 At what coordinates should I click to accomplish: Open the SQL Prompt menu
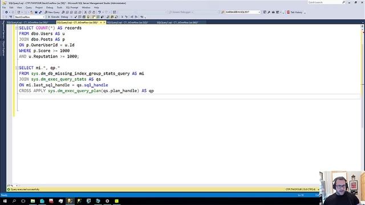point(72,7)
